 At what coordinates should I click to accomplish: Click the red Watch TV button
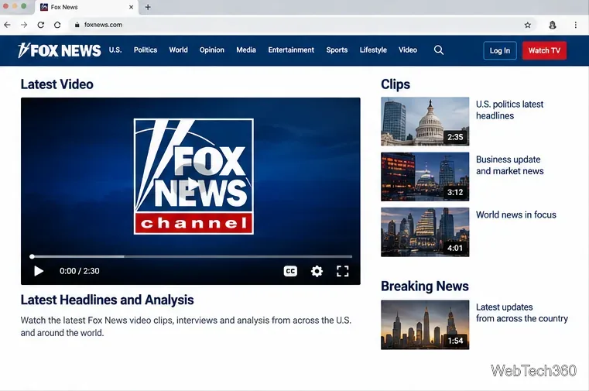(544, 50)
